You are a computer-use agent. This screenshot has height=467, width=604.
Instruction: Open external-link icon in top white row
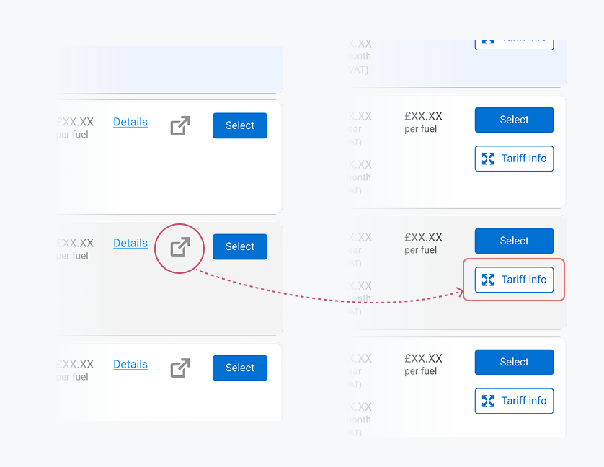[x=180, y=125]
